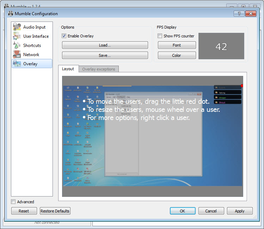The width and height of the screenshot is (264, 229).
Task: Click the Mumble logo in the dialog title
Action: click(11, 13)
